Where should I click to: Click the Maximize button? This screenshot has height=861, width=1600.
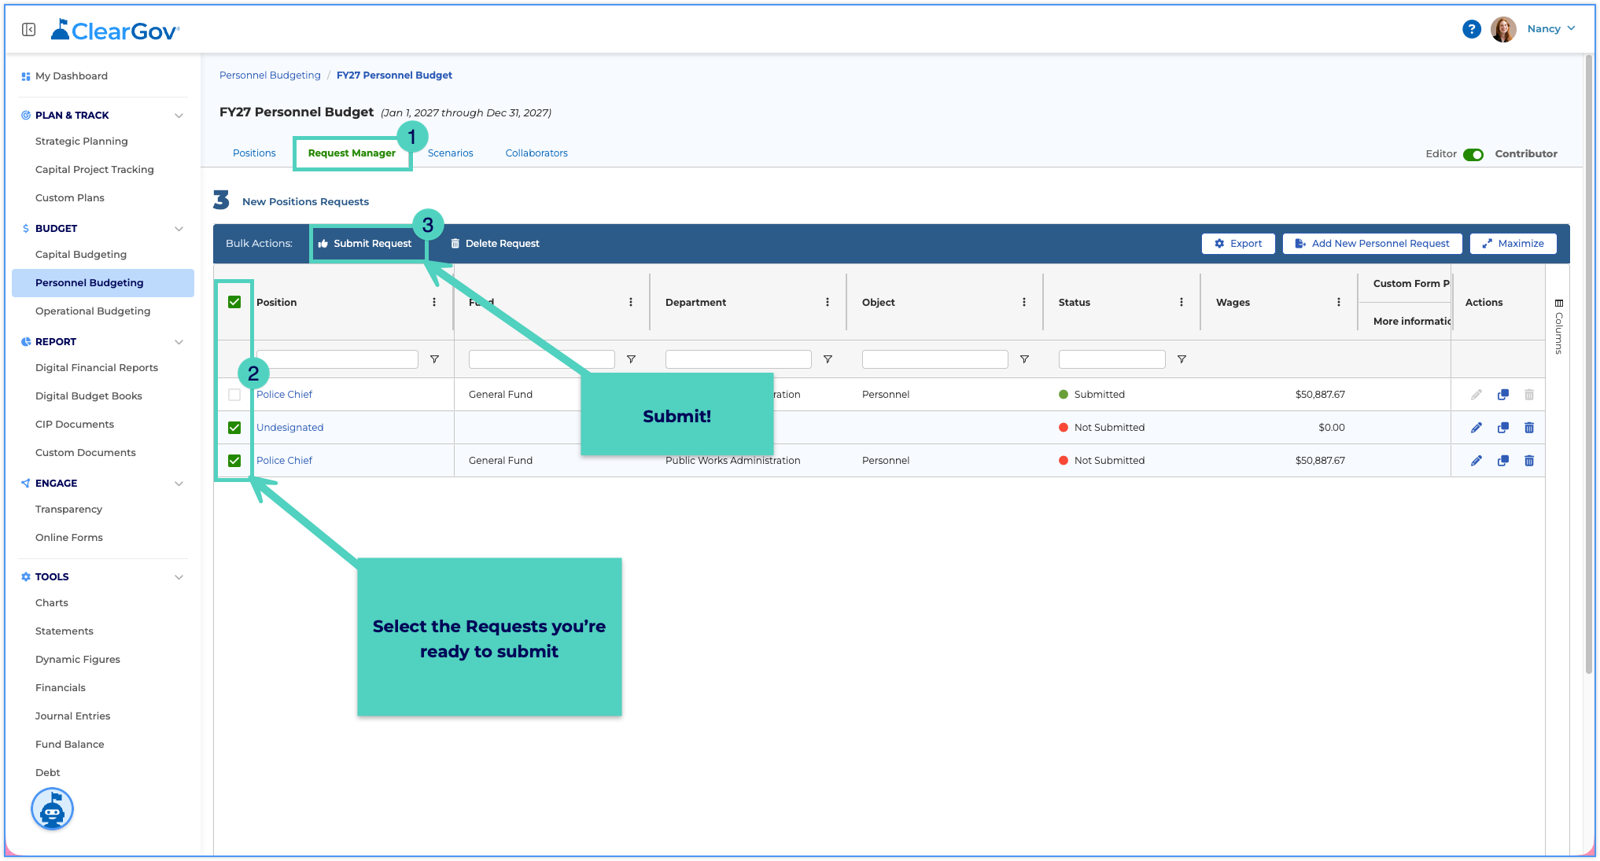[x=1513, y=244]
